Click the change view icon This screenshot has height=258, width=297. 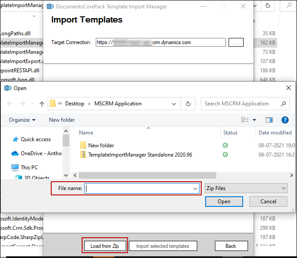pyautogui.click(x=245, y=120)
